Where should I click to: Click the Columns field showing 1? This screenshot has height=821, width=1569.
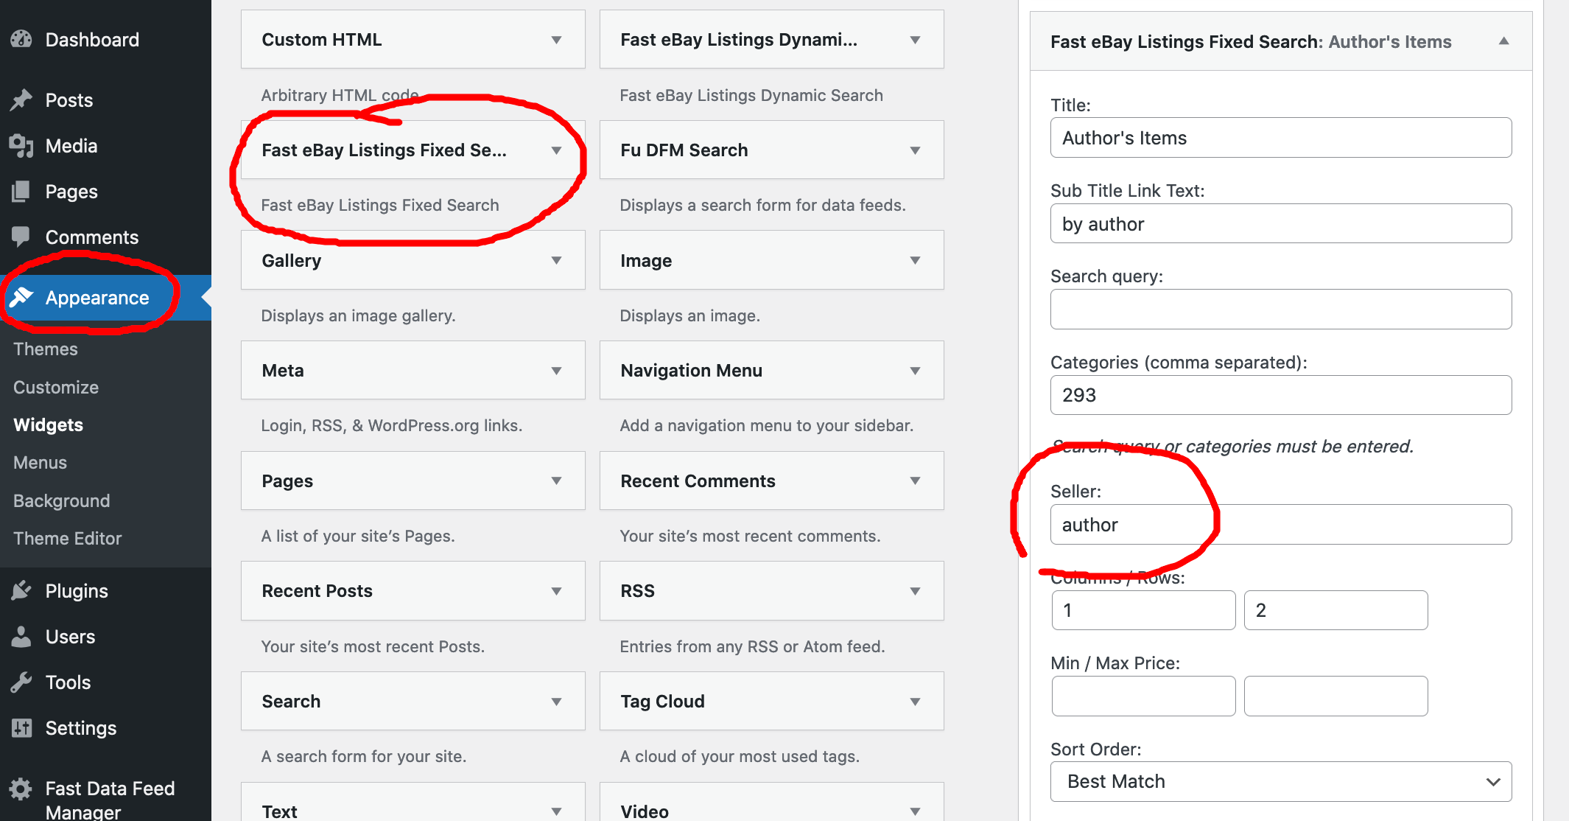1143,610
